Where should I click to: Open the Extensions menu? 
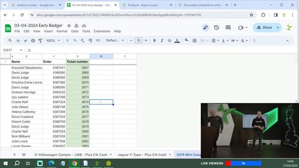click(102, 31)
